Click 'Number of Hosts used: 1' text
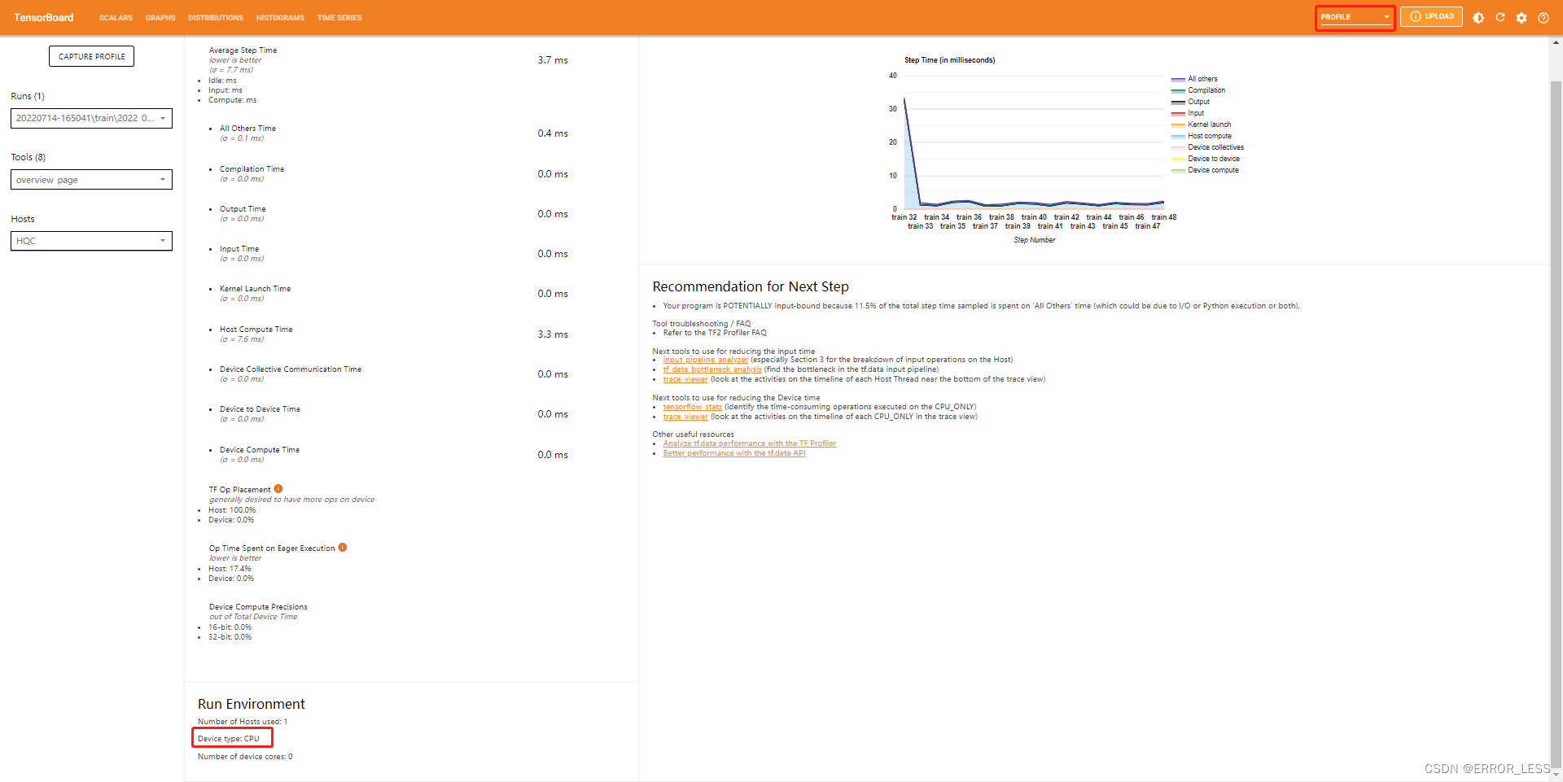 (x=243, y=722)
